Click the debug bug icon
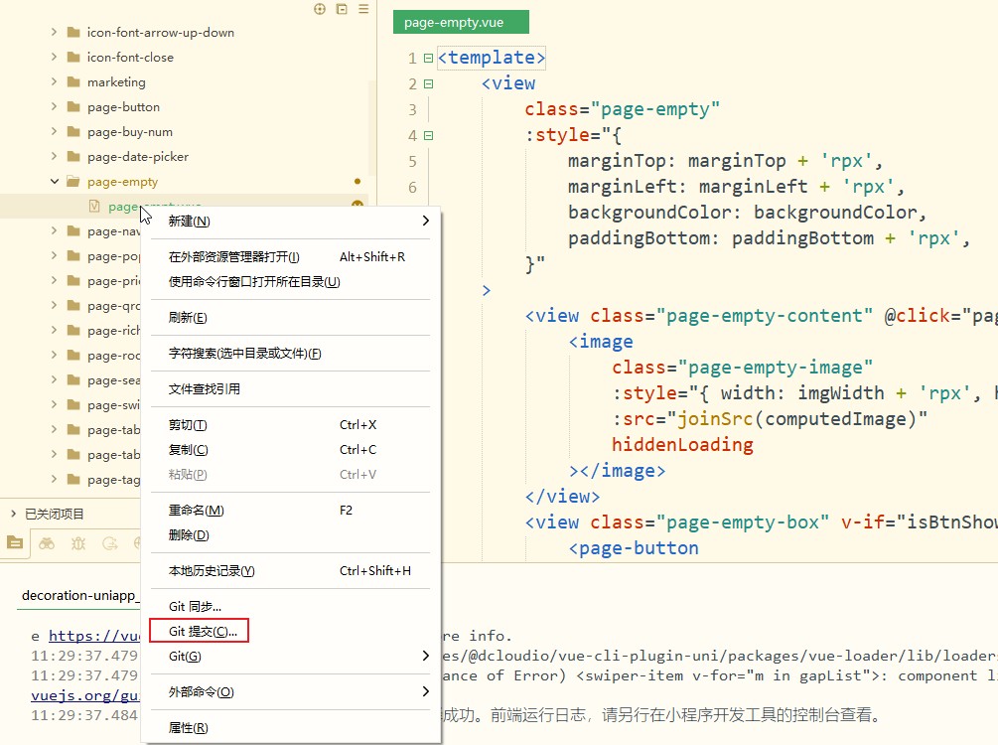The height and width of the screenshot is (745, 998). pyautogui.click(x=78, y=542)
